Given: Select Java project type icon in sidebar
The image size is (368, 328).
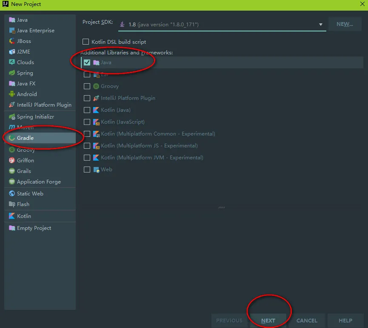Looking at the screenshot, I should click(12, 20).
